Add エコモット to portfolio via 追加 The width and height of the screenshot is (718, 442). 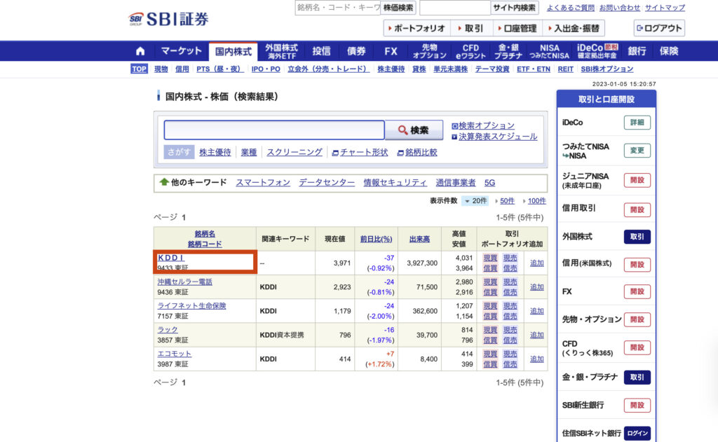(x=537, y=359)
